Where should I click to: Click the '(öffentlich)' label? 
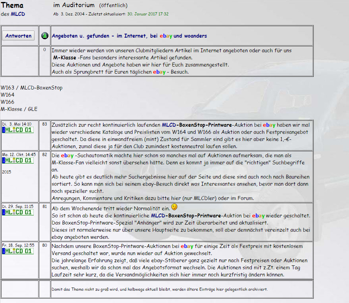(x=113, y=5)
